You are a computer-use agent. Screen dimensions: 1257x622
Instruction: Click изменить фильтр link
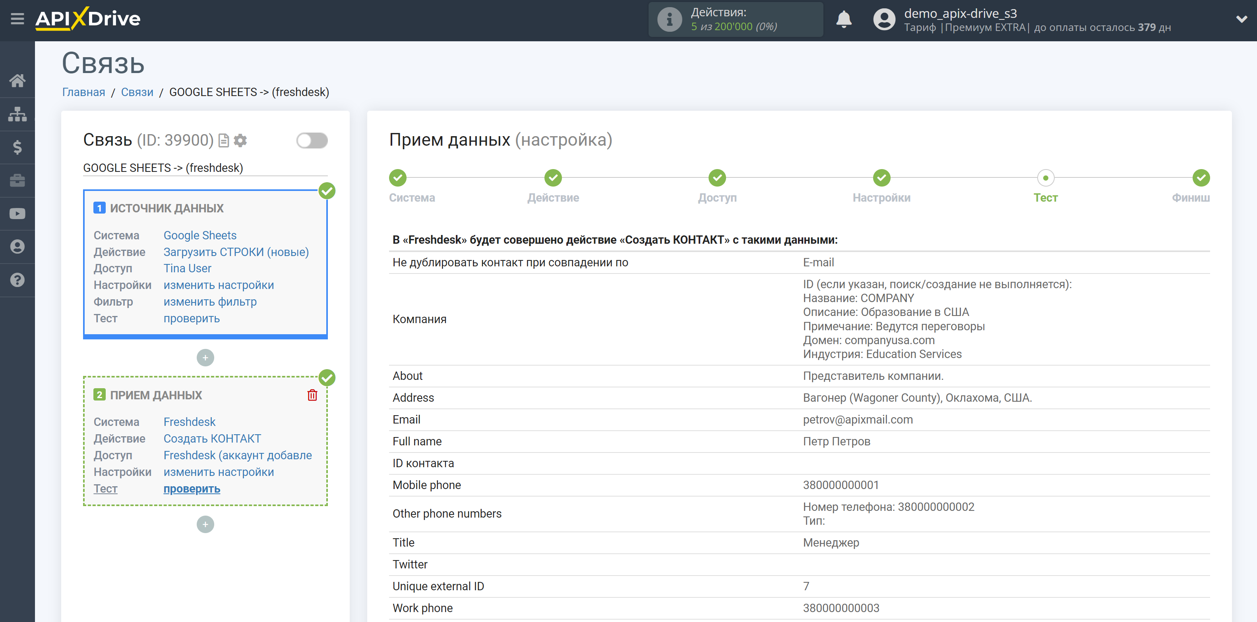[210, 302]
